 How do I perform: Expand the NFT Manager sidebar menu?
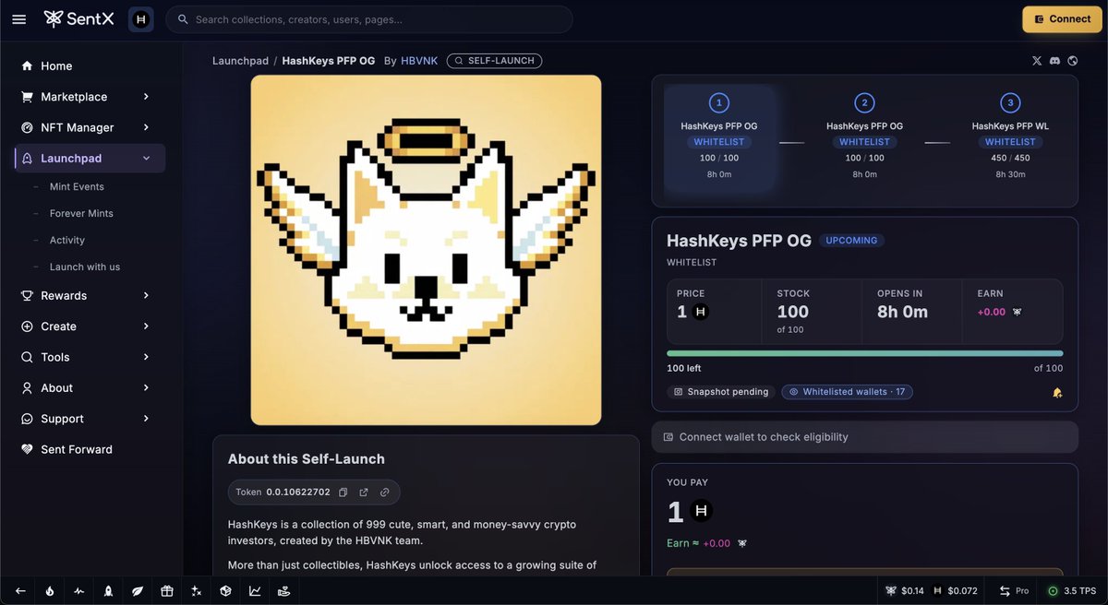(90, 127)
